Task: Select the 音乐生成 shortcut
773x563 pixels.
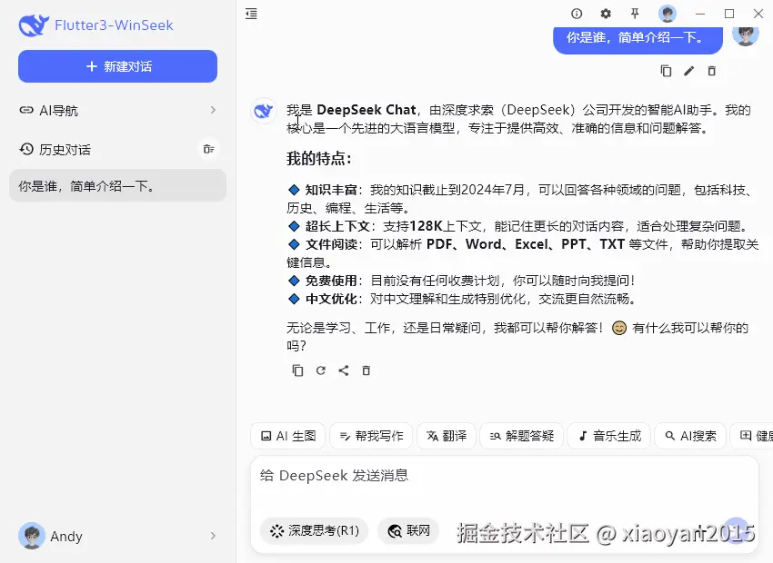Action: [608, 436]
